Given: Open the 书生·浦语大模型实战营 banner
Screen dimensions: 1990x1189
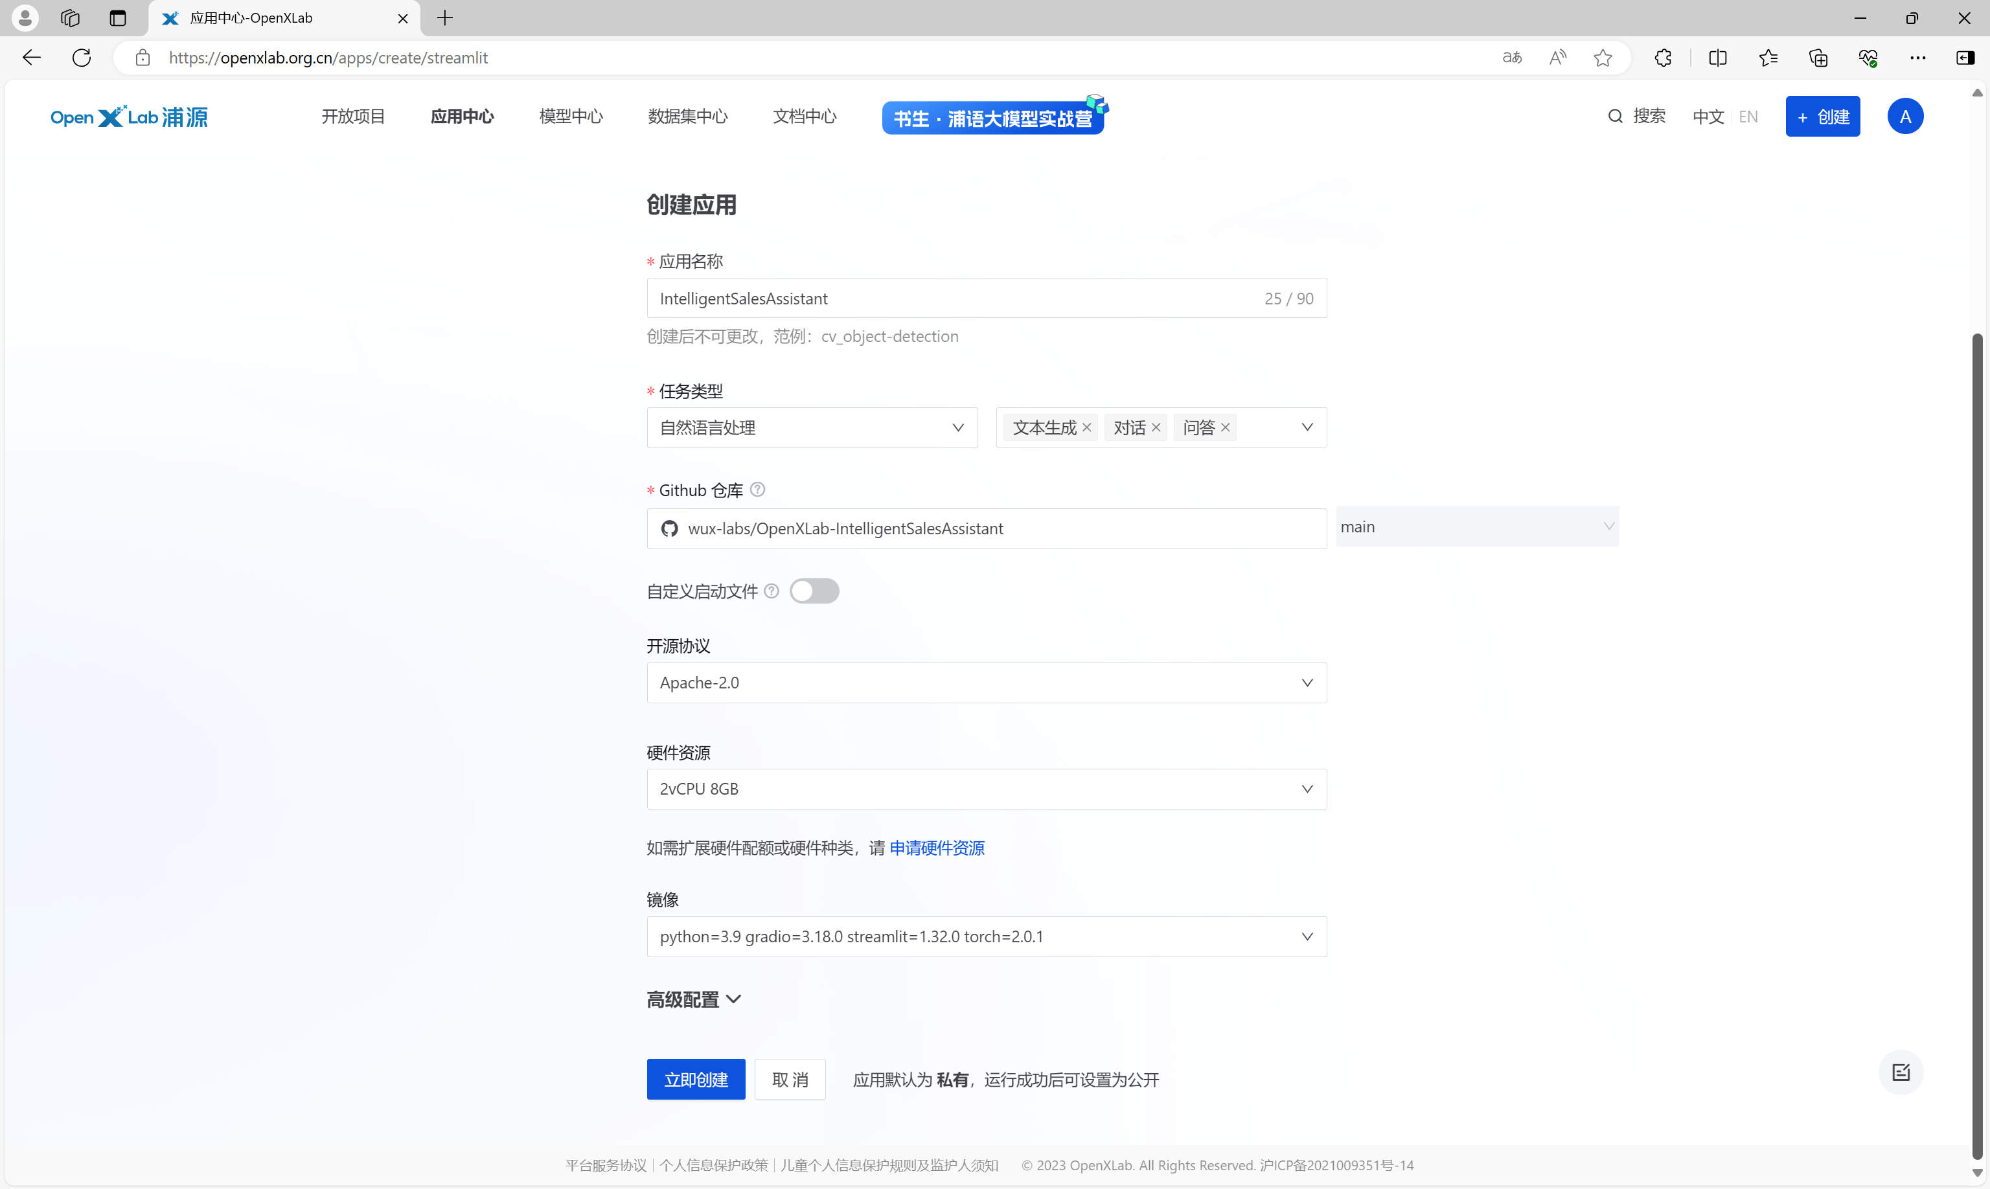Looking at the screenshot, I should click(x=993, y=117).
